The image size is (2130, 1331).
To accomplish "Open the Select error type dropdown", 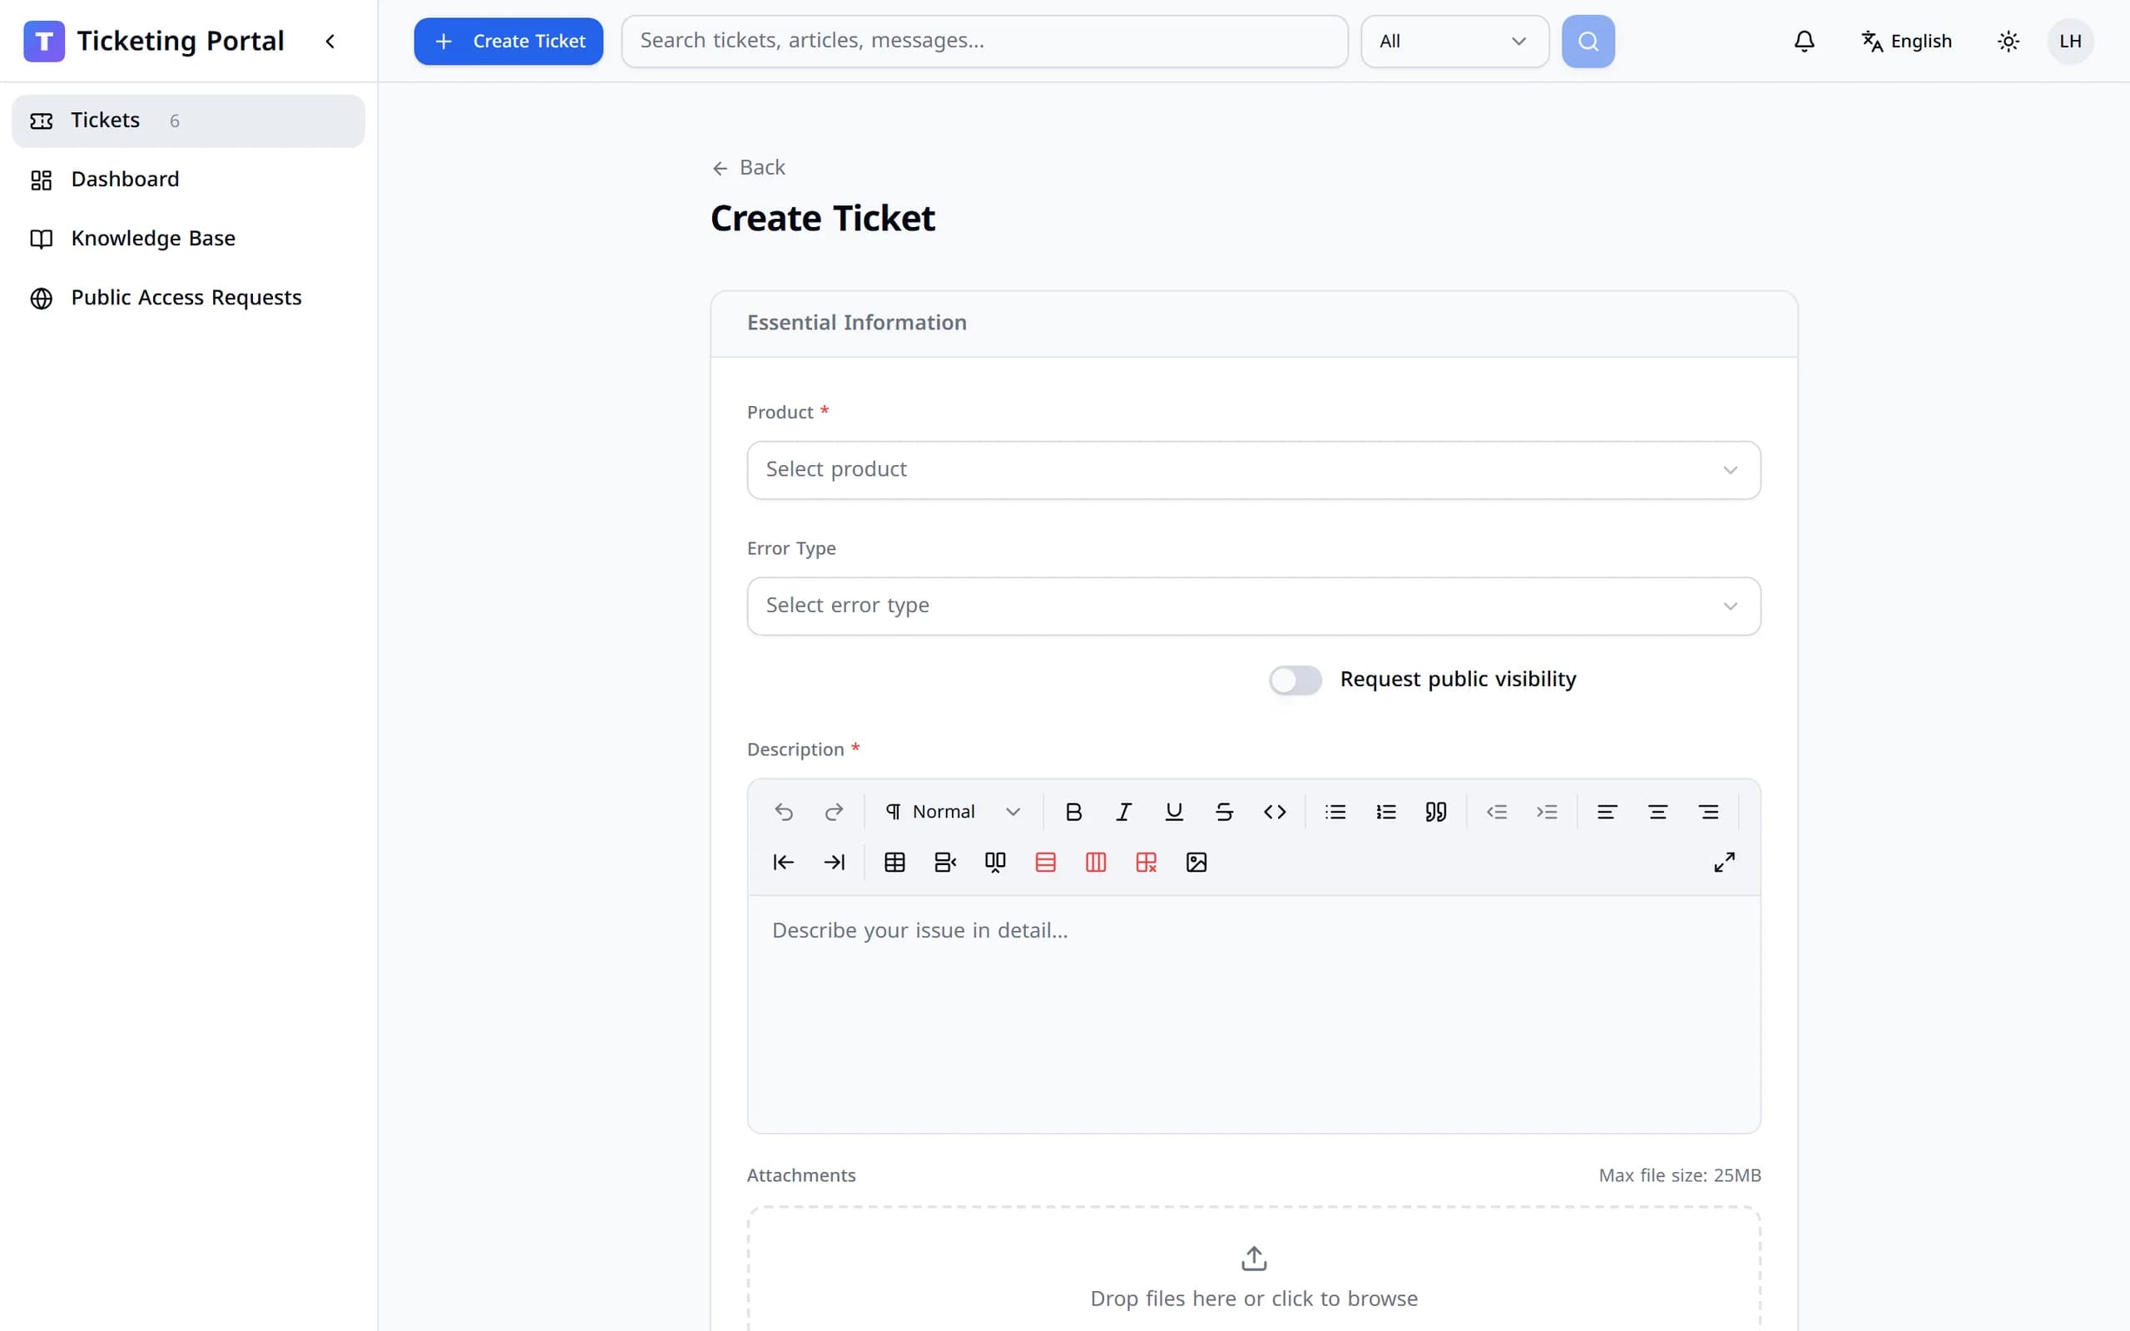I will pos(1253,606).
